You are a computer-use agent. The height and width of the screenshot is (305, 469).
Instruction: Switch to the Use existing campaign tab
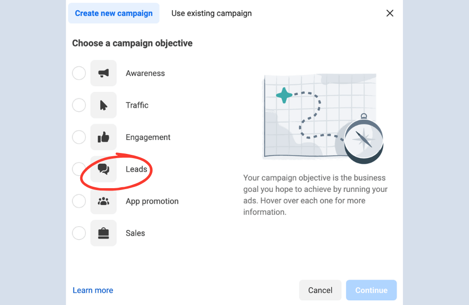point(211,13)
